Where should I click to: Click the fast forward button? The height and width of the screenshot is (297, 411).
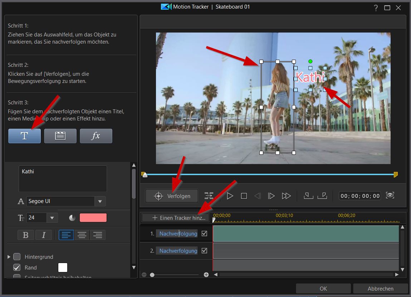tap(286, 196)
